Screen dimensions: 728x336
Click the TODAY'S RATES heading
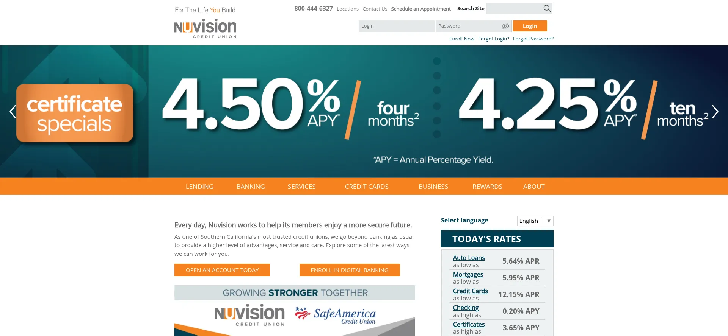pos(486,239)
